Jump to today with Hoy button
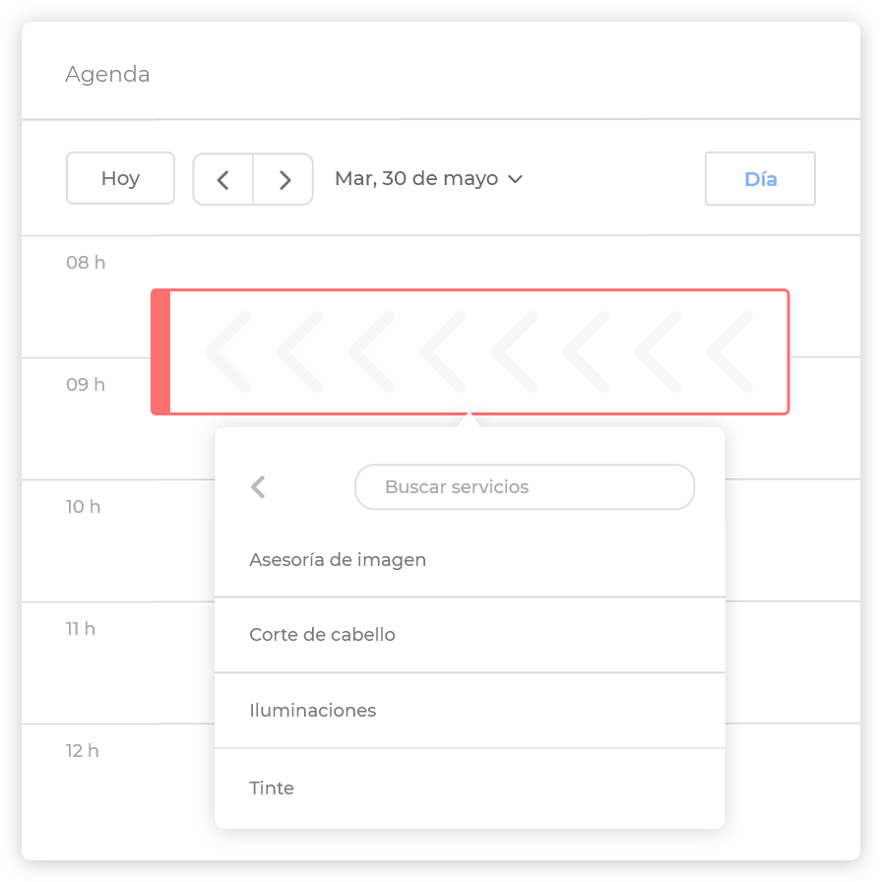Viewport: 882px width, 882px height. coord(120,179)
